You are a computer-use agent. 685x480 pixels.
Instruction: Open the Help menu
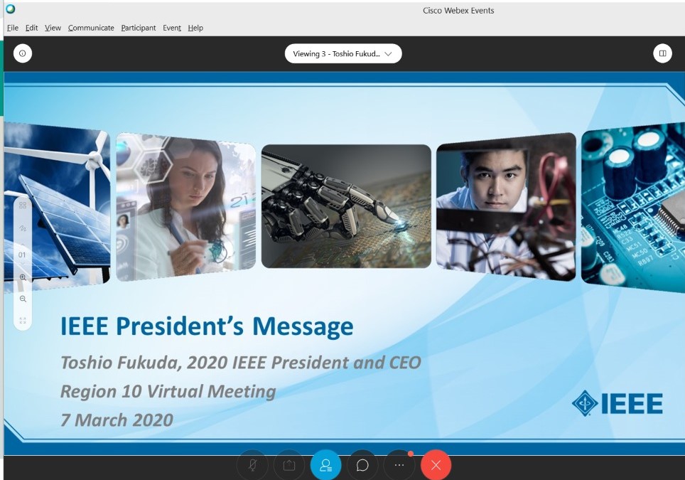click(195, 28)
